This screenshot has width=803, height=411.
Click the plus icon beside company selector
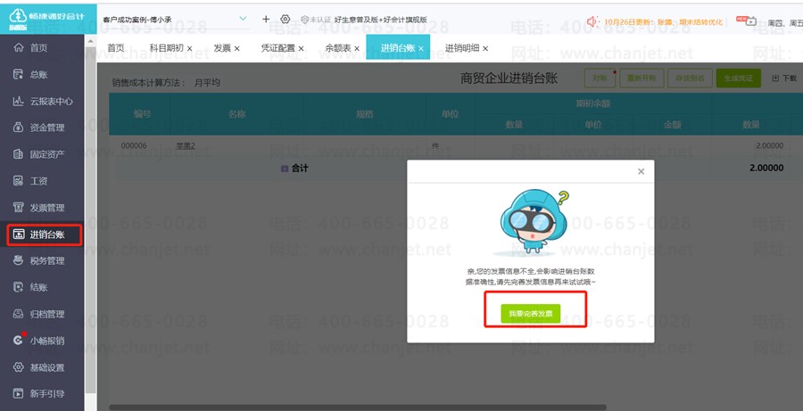[266, 19]
